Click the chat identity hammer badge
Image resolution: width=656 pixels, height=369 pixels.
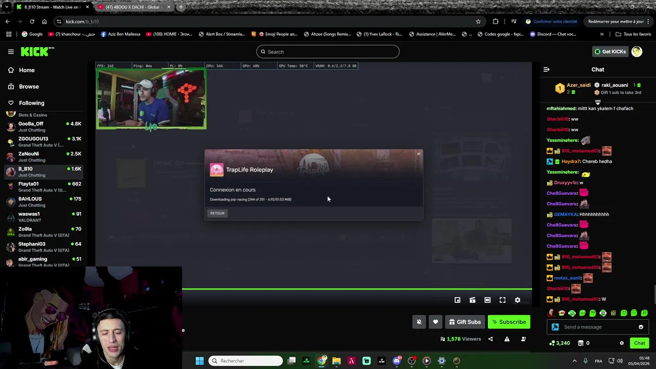555,327
